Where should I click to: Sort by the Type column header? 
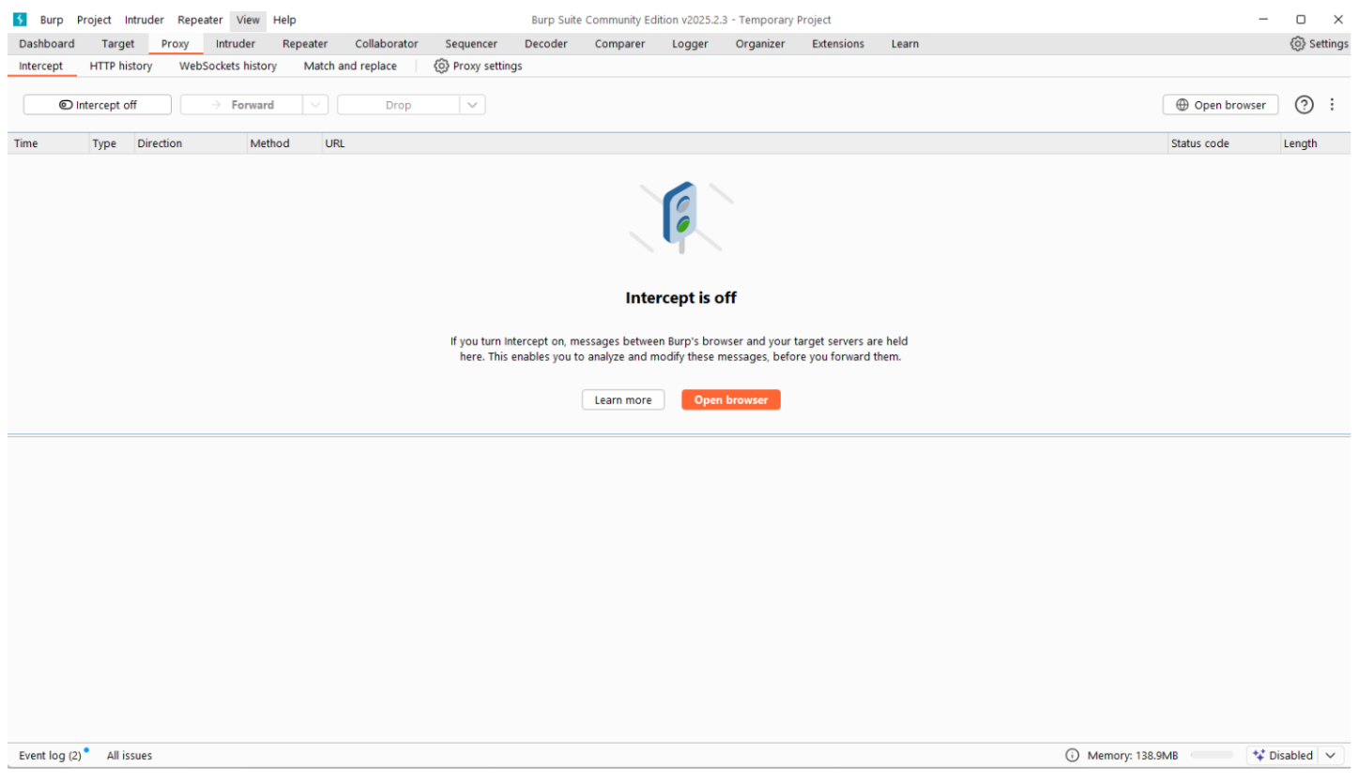pos(110,143)
